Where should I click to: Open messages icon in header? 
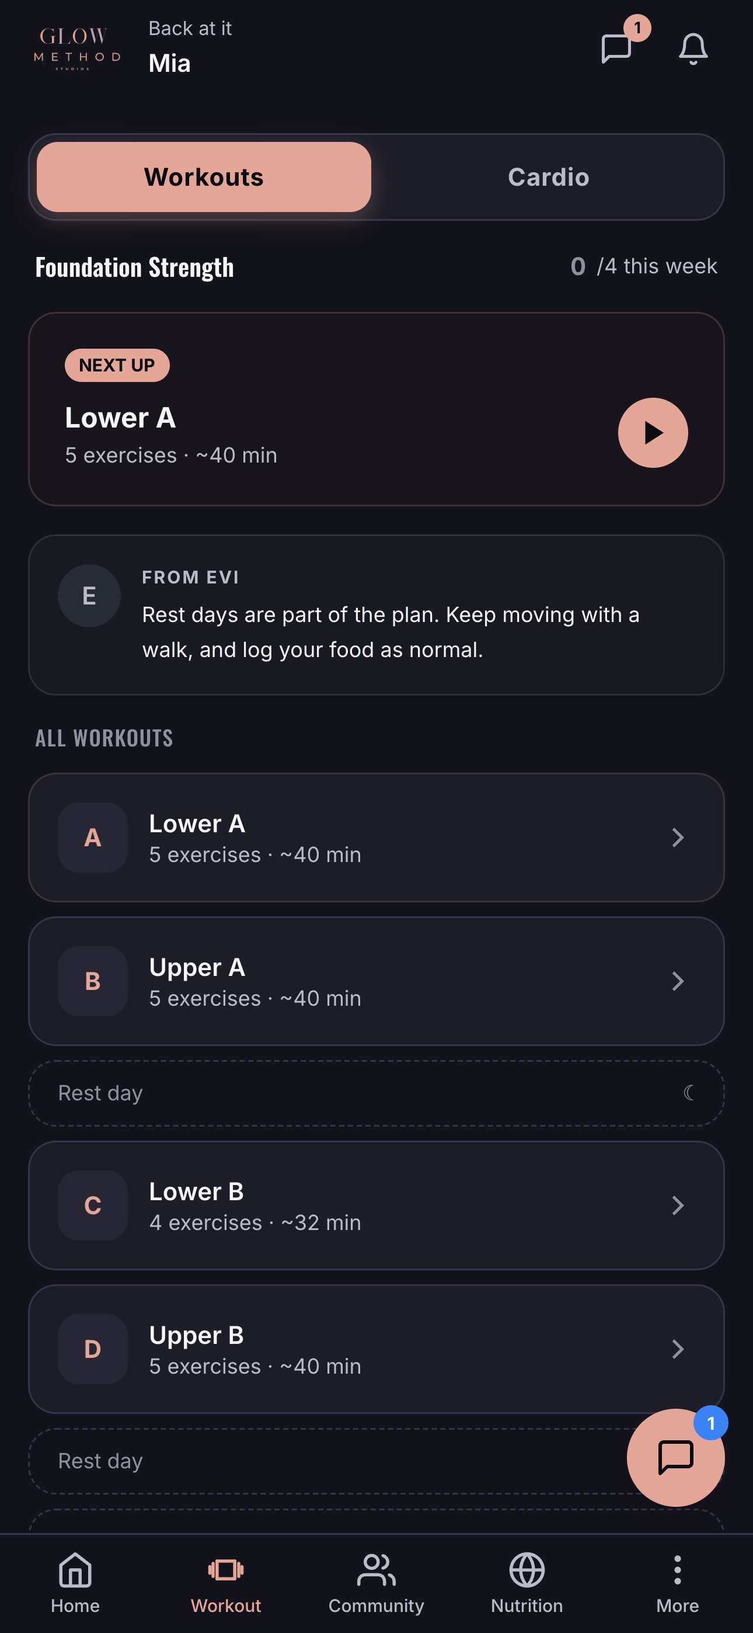616,48
